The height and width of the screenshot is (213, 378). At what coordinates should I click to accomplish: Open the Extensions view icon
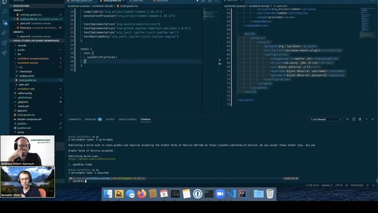tap(4, 43)
